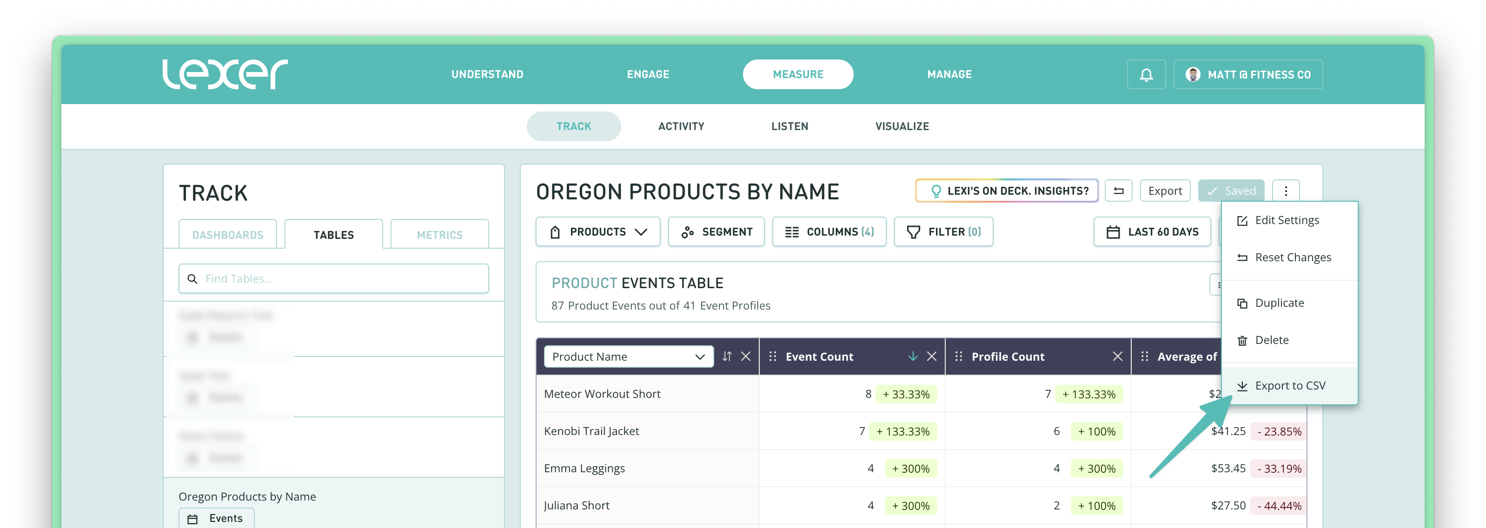Open the Listen sub-tab
Viewport: 1486px width, 528px height.
click(x=789, y=126)
